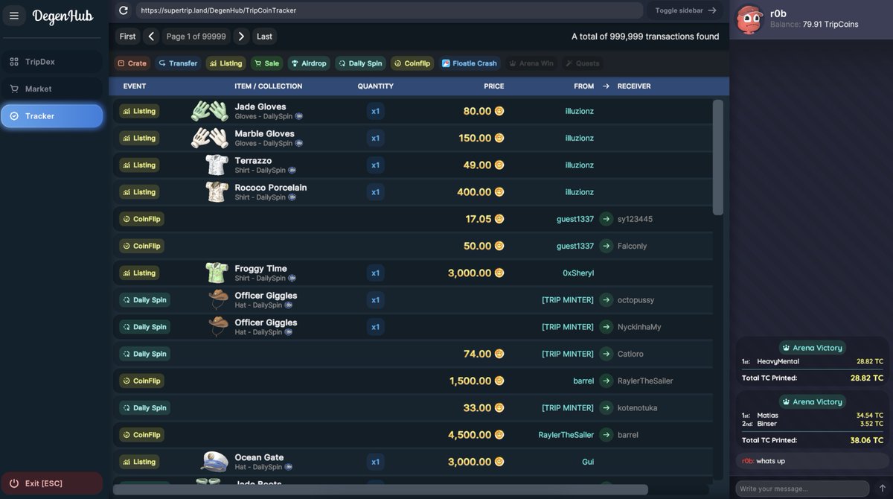Image resolution: width=893 pixels, height=499 pixels.
Task: Click the Terrazzo shirt icon
Action: coord(217,165)
